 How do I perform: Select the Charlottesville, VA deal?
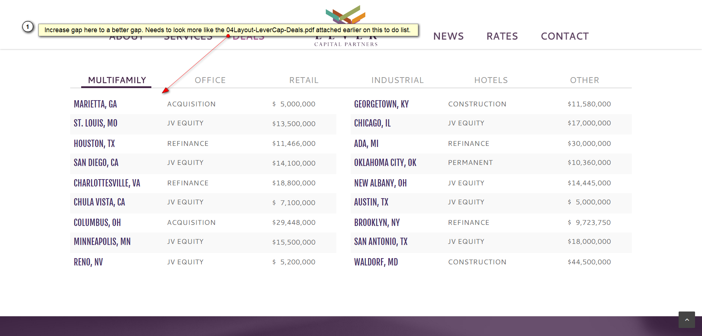click(x=107, y=183)
